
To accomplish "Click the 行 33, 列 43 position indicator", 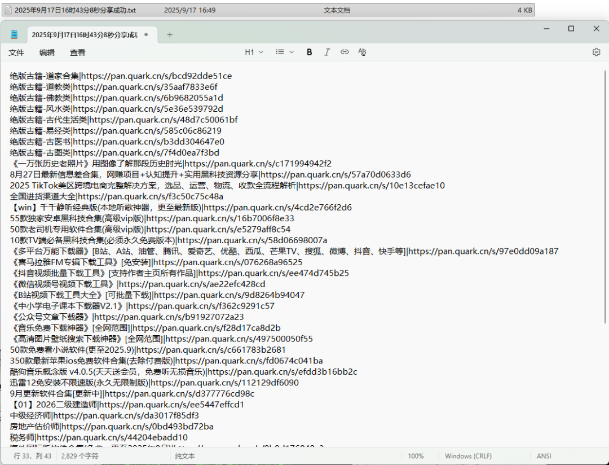I will tap(32, 456).
